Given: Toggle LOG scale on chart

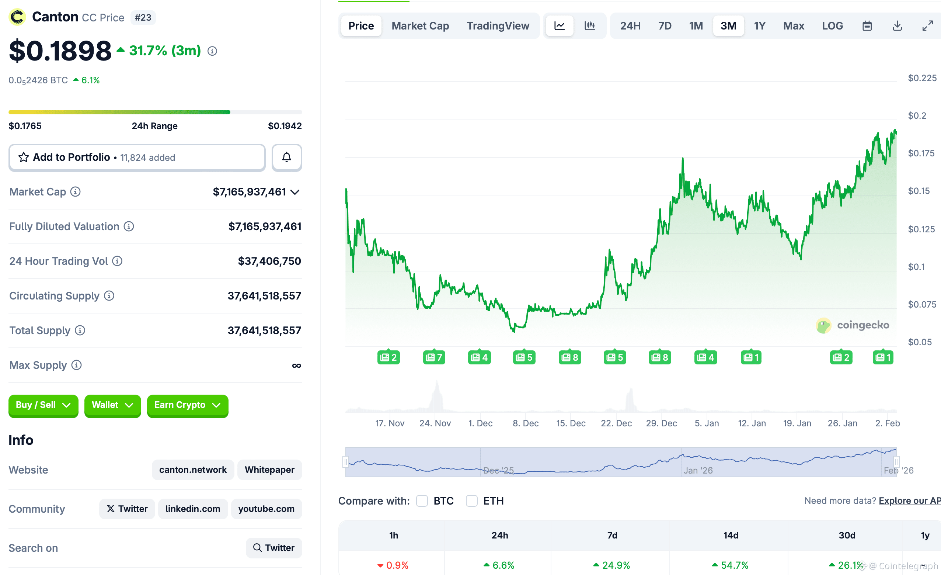Looking at the screenshot, I should point(832,26).
